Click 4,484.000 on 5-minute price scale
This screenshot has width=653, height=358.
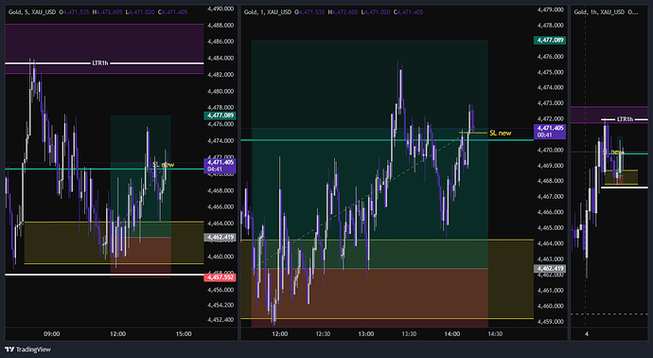[x=221, y=59]
